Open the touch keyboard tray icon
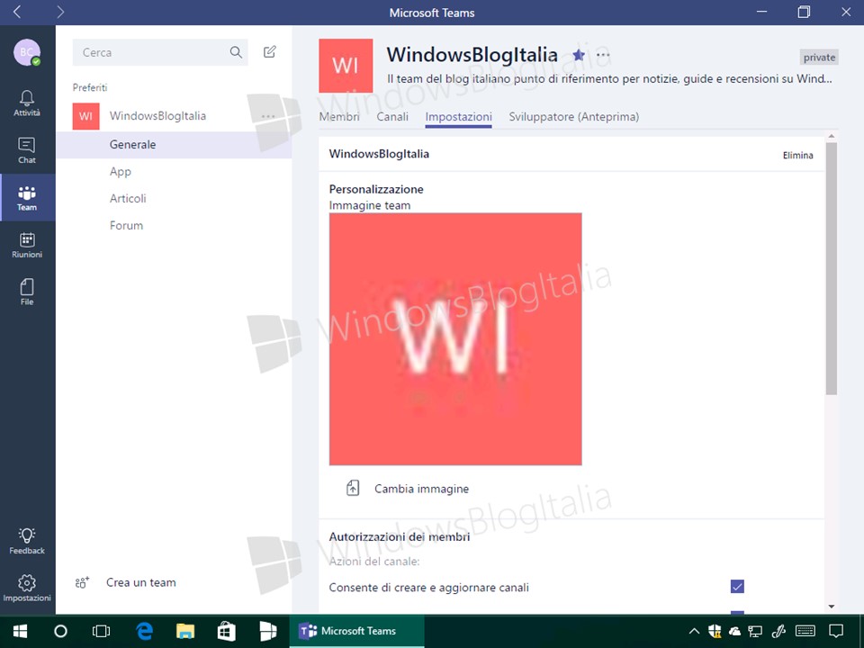The image size is (864, 648). click(x=805, y=631)
